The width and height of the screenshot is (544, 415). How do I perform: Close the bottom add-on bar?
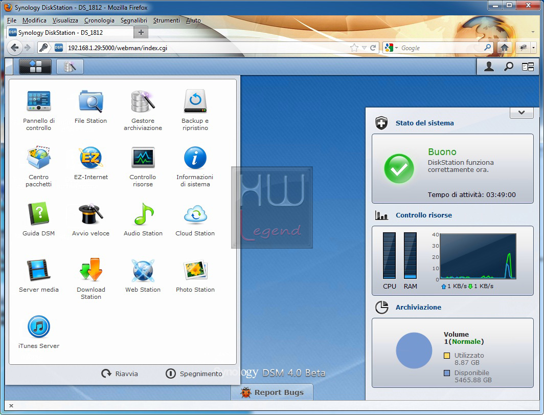[x=11, y=405]
